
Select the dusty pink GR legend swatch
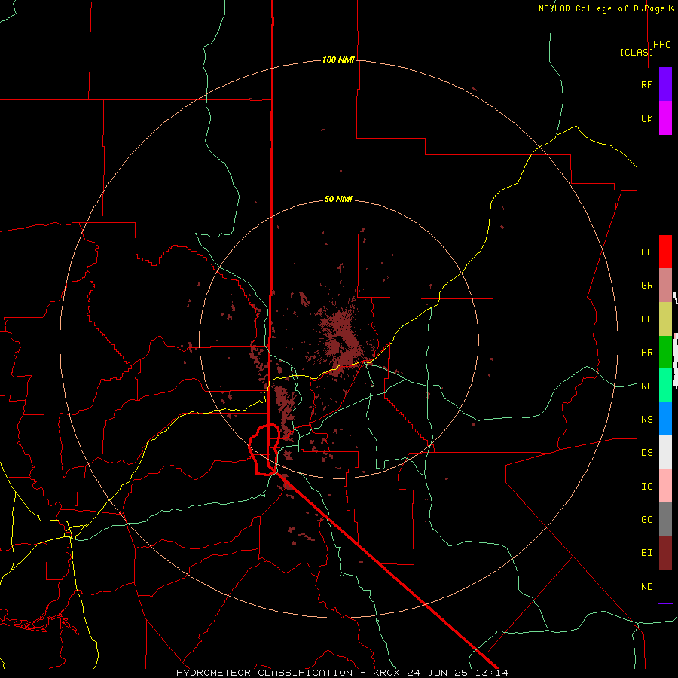click(x=665, y=286)
